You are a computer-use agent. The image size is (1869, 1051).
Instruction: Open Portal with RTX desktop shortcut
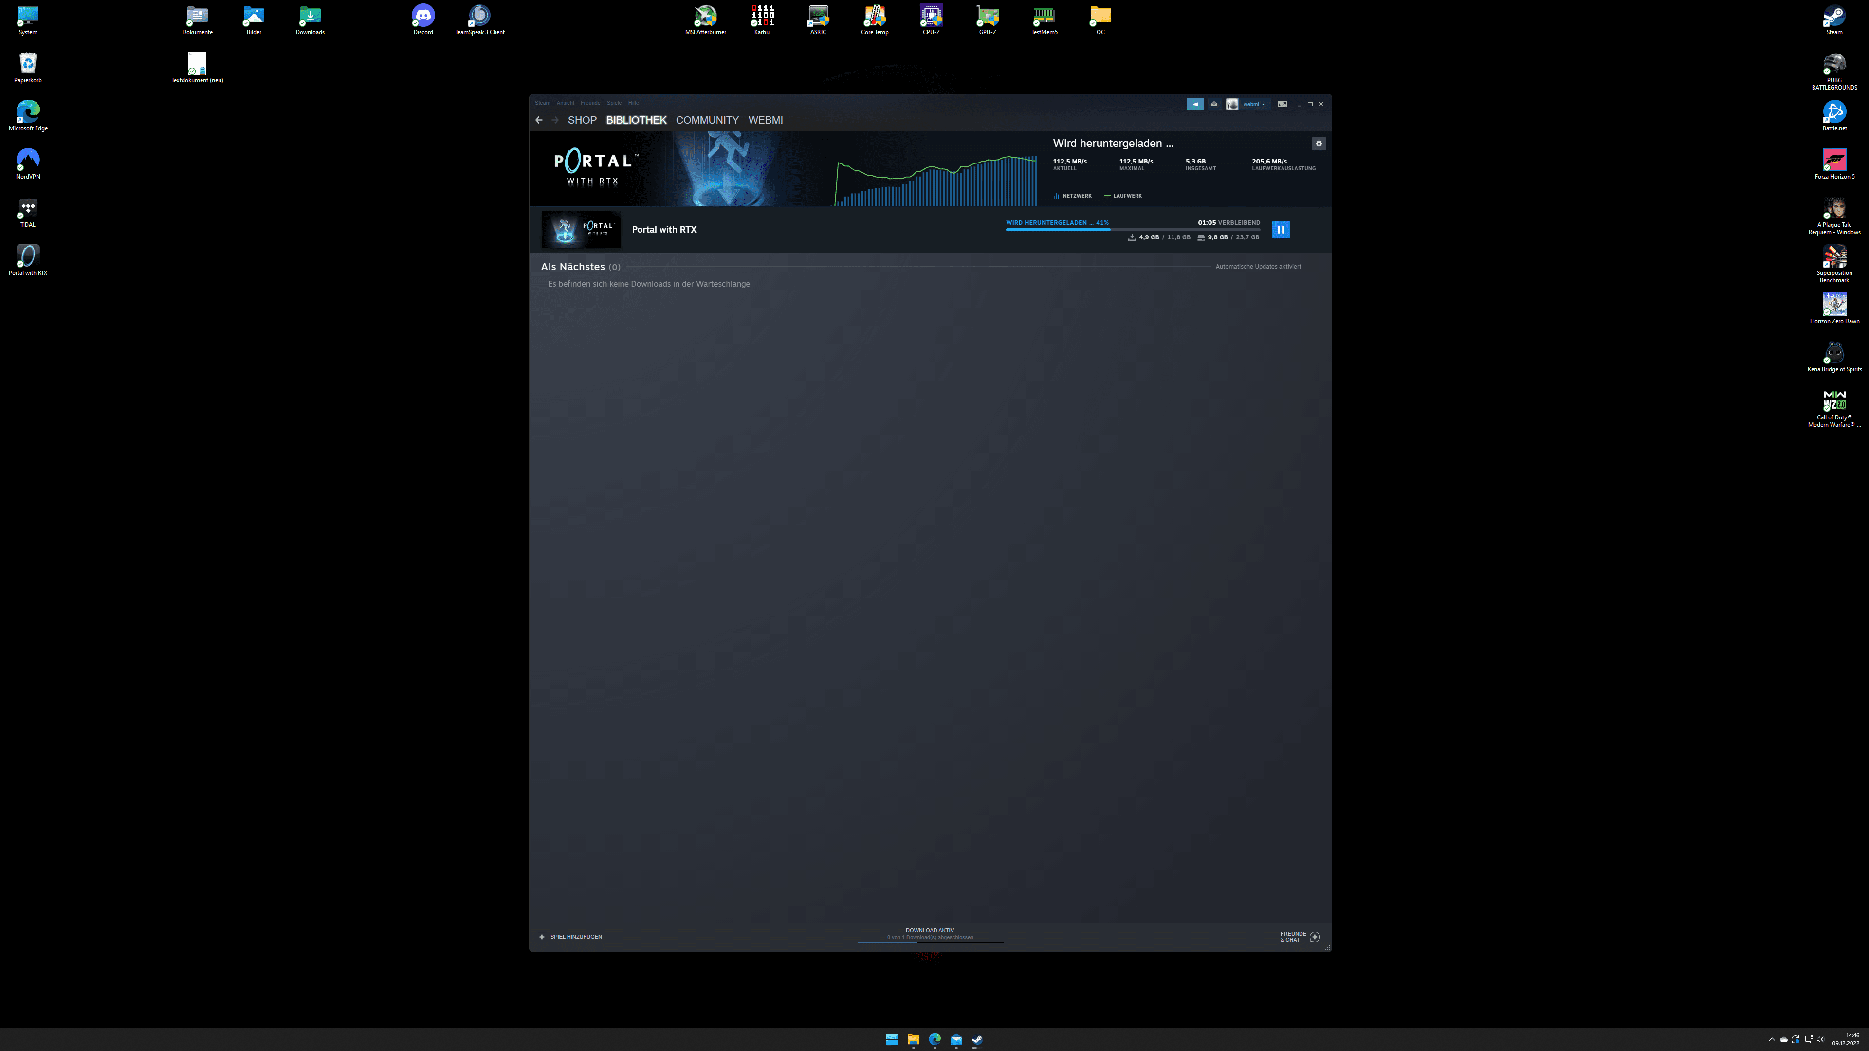[28, 260]
